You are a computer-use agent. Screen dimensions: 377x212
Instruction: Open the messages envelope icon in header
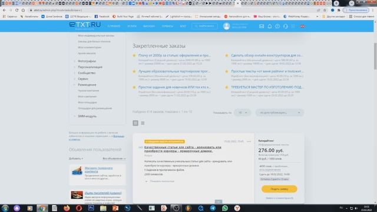pyautogui.click(x=262, y=26)
